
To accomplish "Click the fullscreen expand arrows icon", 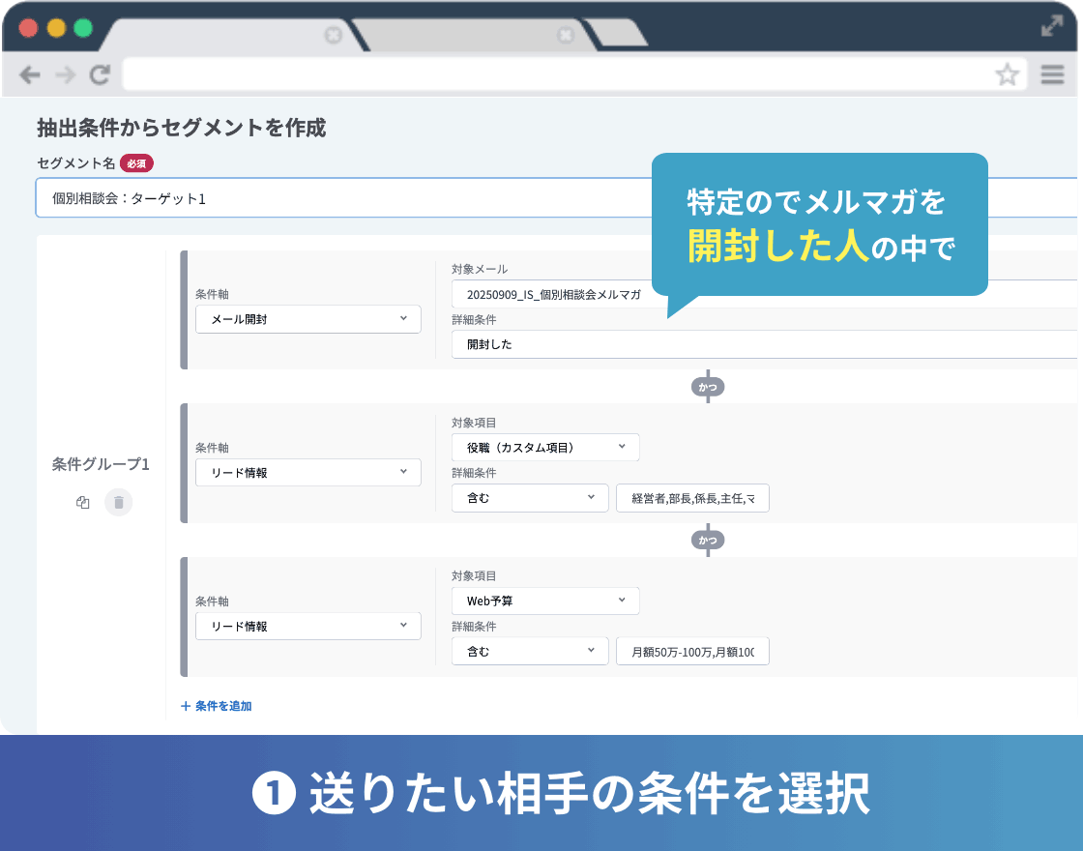I will 1052,26.
